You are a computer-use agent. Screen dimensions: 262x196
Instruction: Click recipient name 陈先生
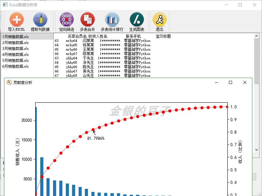pyautogui.click(x=88, y=67)
